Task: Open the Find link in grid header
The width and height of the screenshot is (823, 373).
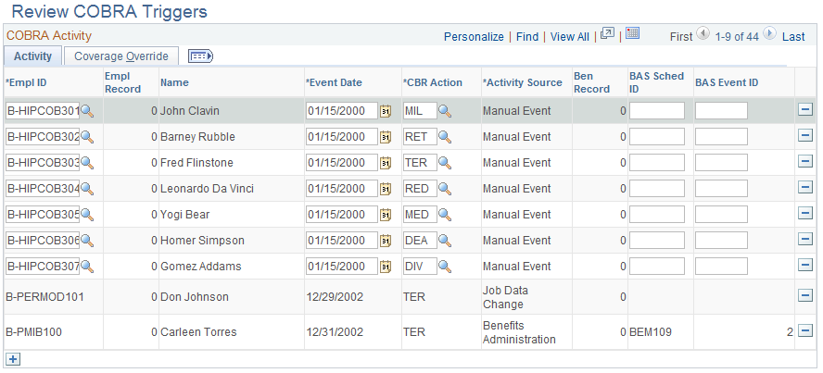Action: tap(527, 37)
